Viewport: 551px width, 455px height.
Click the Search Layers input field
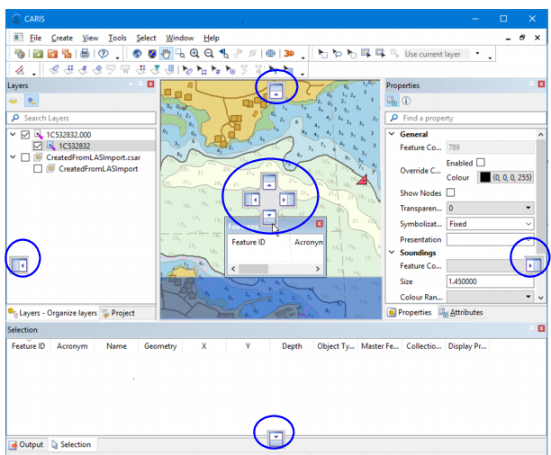tap(81, 118)
